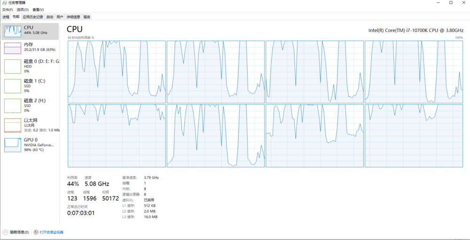Click the 5.08 GHz speed value
This screenshot has width=470, height=240.
point(97,184)
